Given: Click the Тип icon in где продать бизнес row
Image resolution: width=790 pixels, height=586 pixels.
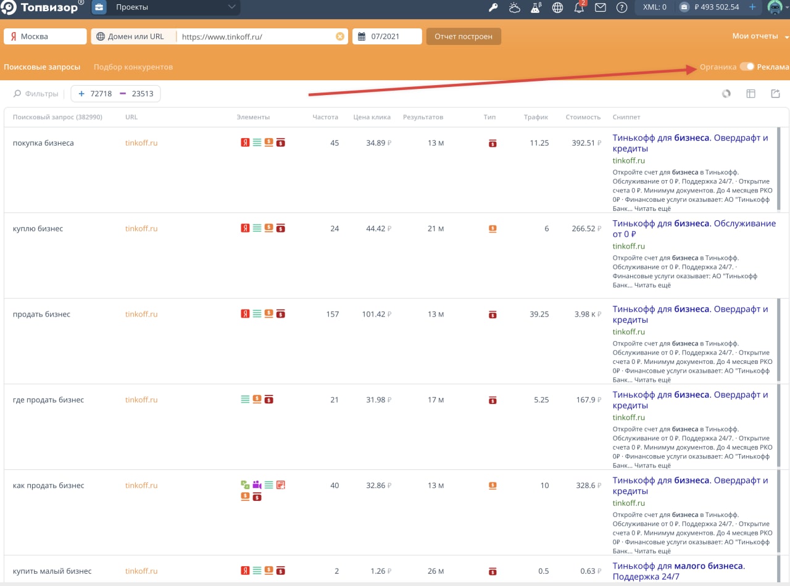Looking at the screenshot, I should point(492,400).
